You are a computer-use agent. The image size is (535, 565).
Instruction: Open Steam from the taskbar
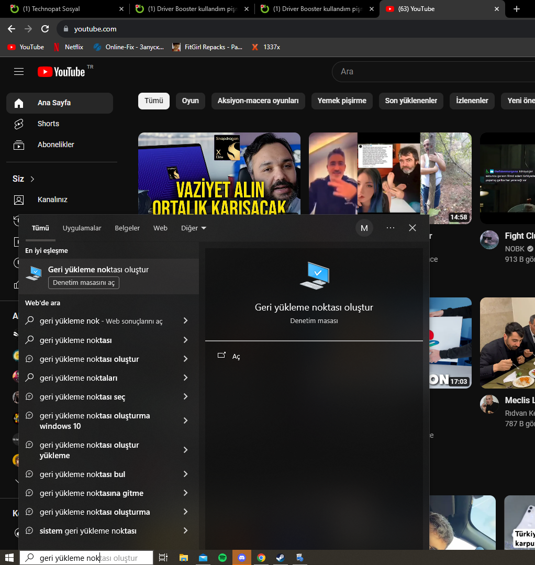280,558
